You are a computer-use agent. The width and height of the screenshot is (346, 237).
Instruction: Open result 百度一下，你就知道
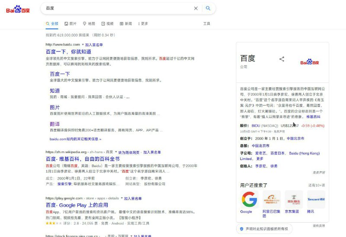pos(68,51)
